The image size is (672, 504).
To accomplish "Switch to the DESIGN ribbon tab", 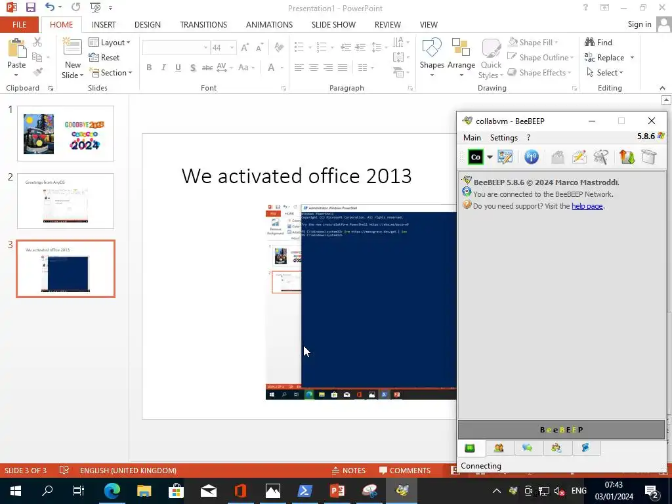I will pyautogui.click(x=148, y=24).
